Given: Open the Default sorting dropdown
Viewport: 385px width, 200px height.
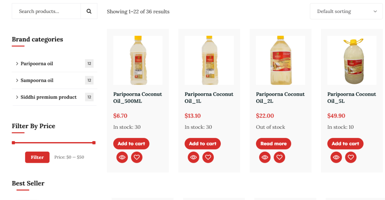Looking at the screenshot, I should point(346,11).
